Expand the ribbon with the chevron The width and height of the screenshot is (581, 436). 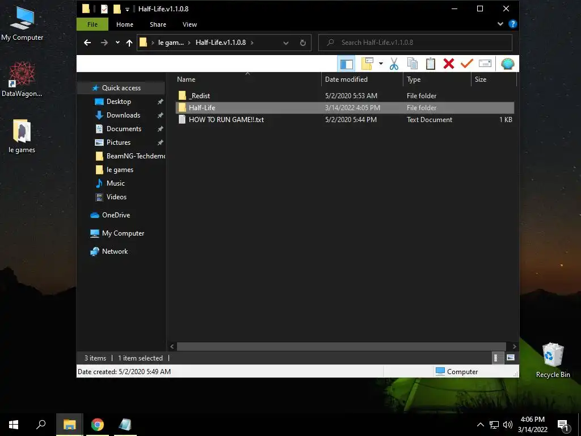coord(500,24)
